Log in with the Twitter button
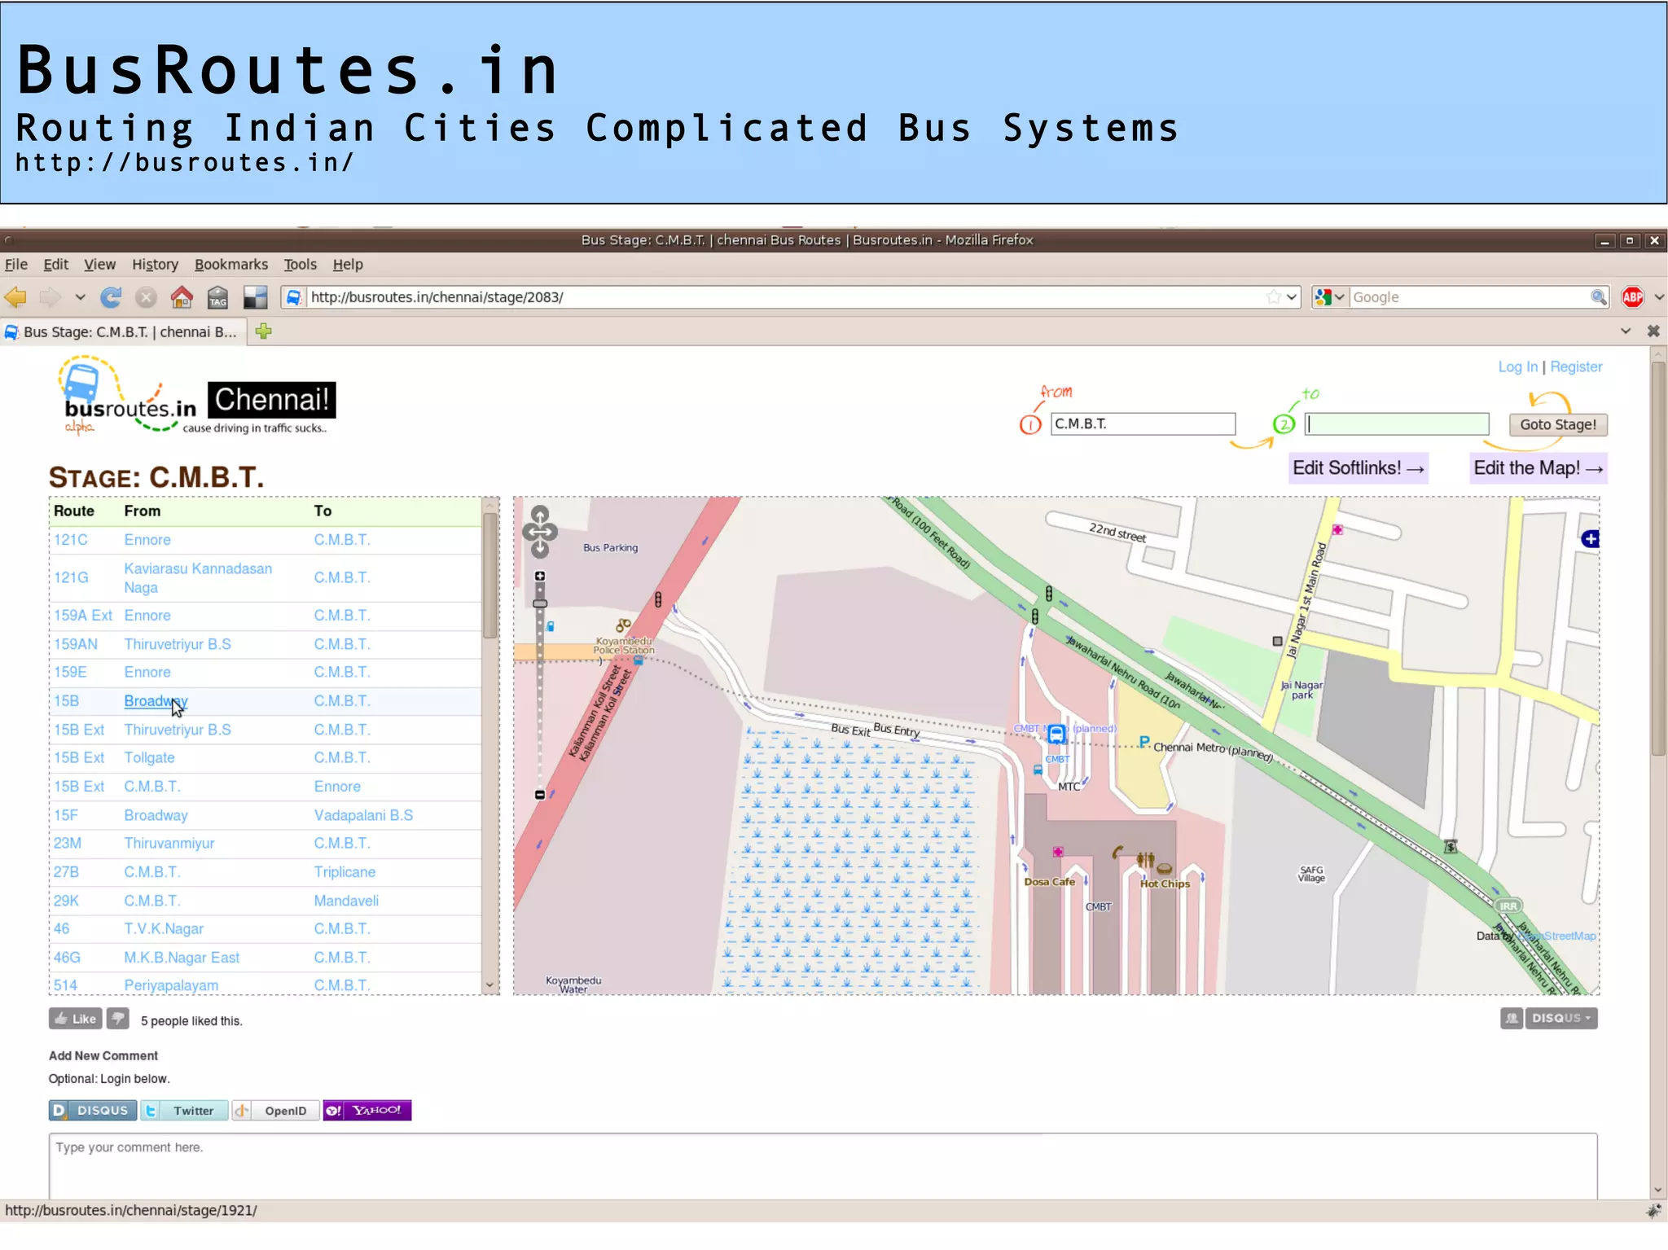 (184, 1111)
